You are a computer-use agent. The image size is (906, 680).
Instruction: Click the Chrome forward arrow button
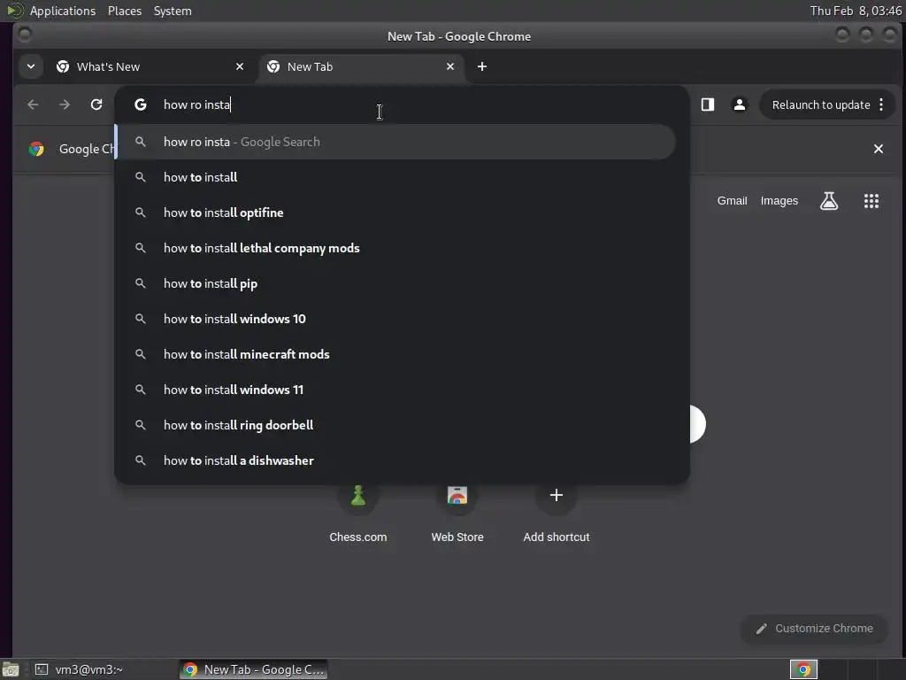tap(65, 104)
